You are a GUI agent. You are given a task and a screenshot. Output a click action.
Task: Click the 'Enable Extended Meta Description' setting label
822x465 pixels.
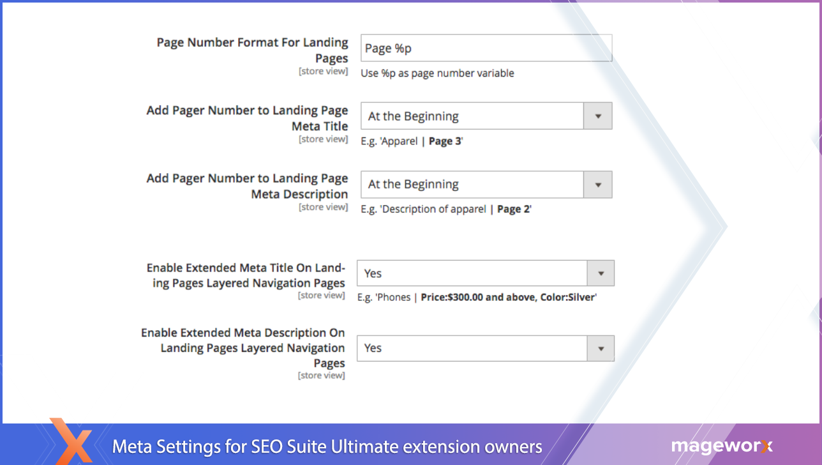243,347
